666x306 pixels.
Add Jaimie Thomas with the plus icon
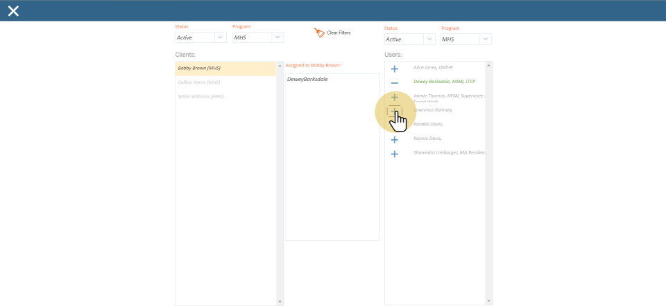[395, 98]
